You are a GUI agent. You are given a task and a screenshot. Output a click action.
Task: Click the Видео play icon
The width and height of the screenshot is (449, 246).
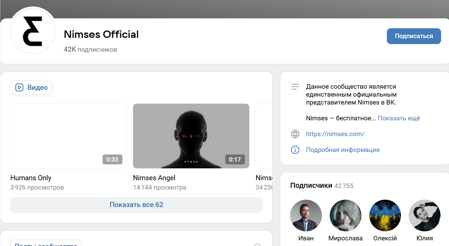coord(19,88)
